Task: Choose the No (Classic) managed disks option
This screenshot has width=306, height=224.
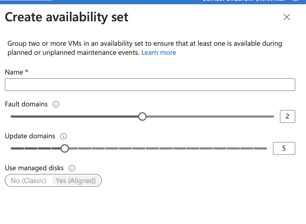Action: (29, 181)
